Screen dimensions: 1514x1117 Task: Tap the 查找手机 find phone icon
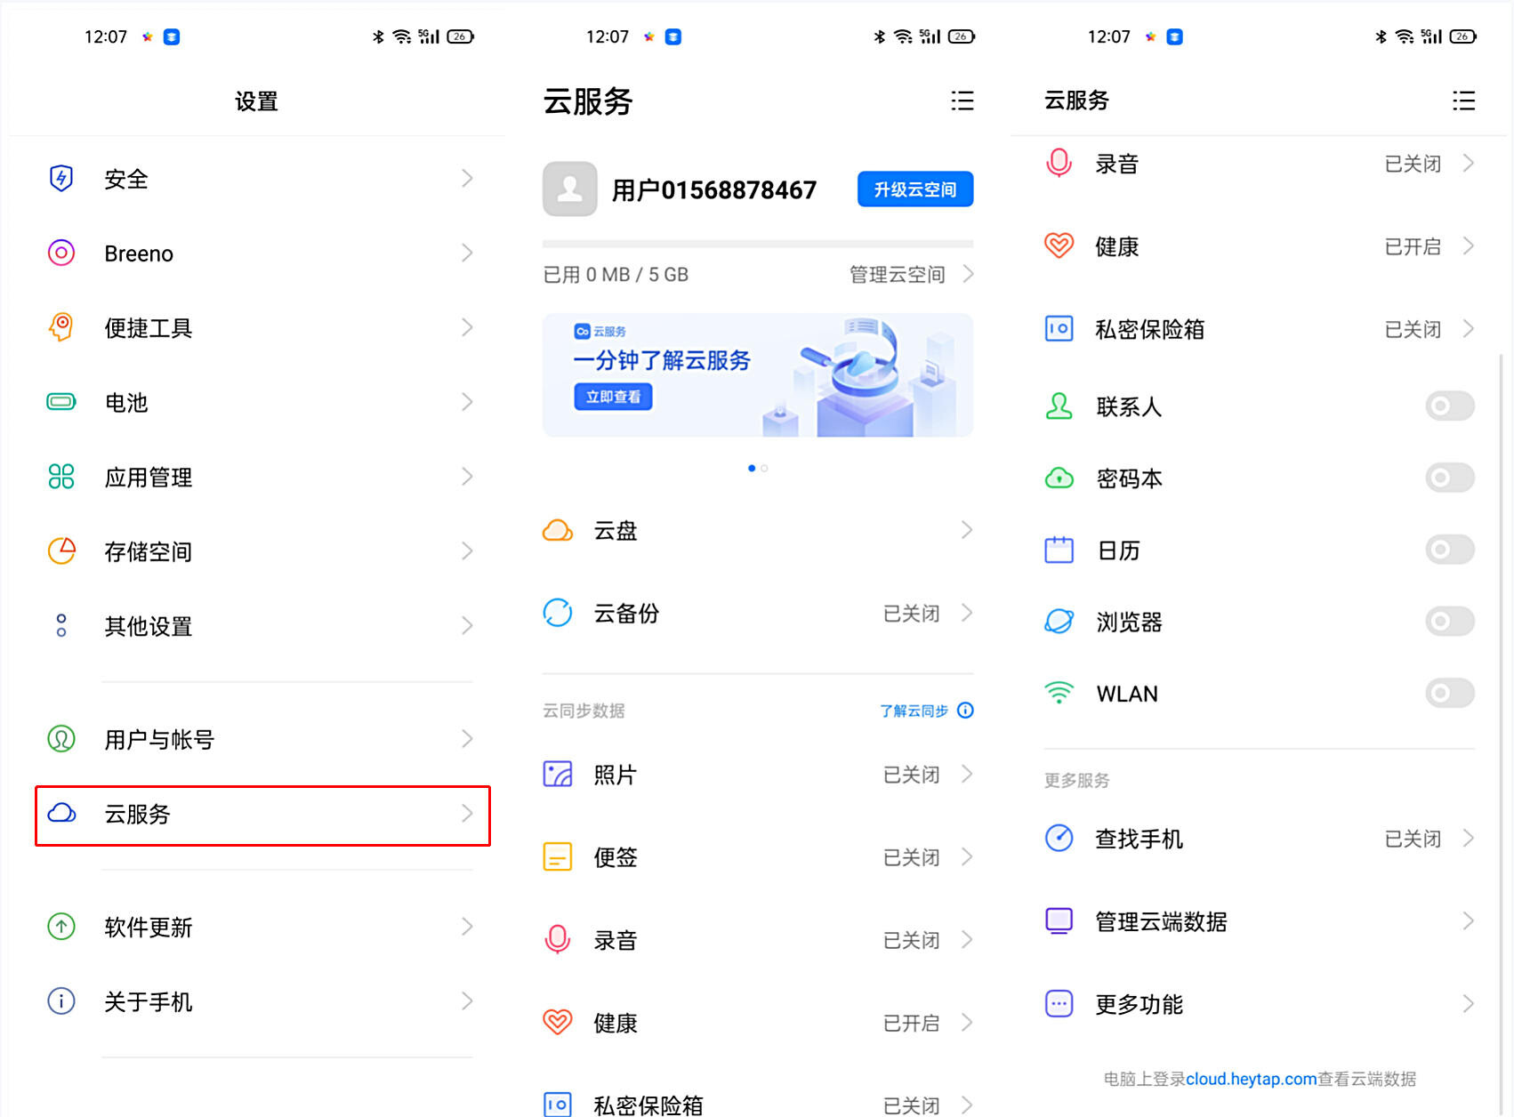(1059, 837)
